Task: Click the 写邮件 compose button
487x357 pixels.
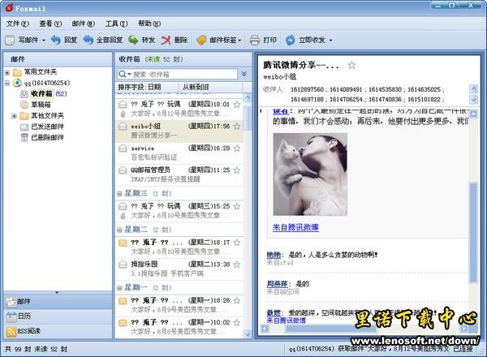Action: click(x=22, y=40)
